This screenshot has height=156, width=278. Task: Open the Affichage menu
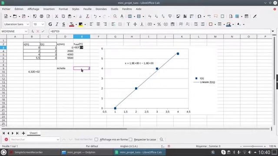(x=33, y=9)
